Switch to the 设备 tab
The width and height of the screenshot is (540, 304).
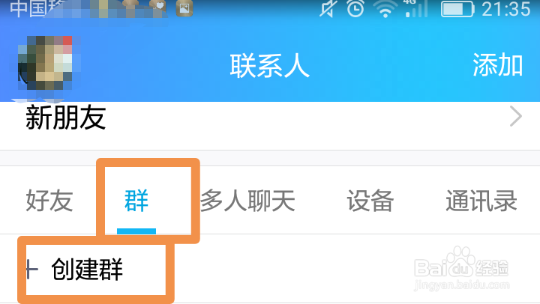coord(370,201)
